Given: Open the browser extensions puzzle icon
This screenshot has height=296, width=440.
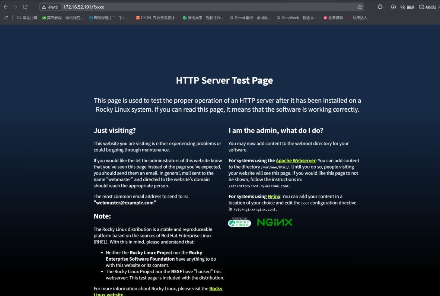Looking at the screenshot, I should tap(380, 7).
